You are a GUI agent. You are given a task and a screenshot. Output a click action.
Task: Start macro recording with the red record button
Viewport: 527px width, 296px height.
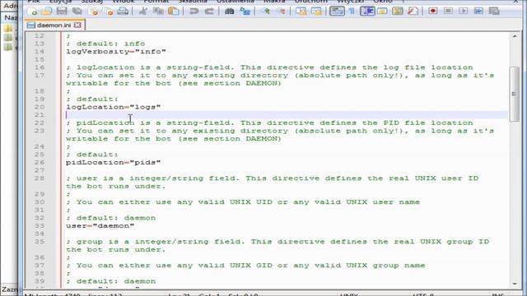click(433, 11)
